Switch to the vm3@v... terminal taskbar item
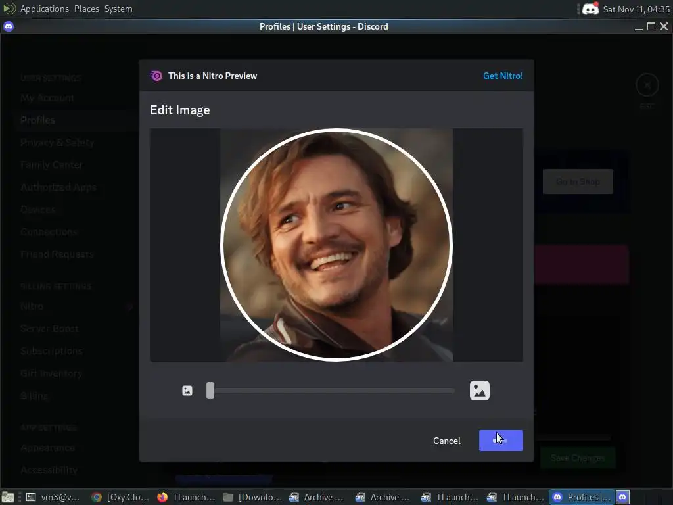 tap(53, 497)
